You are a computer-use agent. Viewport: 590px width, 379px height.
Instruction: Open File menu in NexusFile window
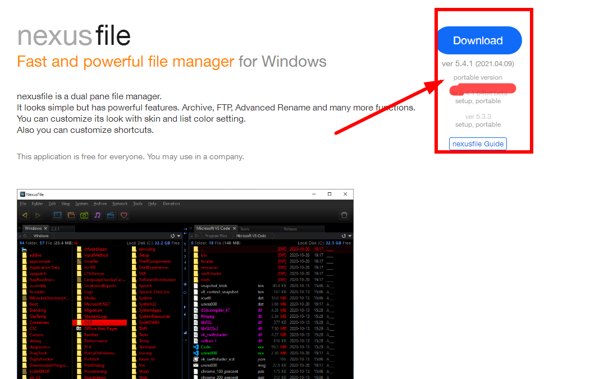23,204
